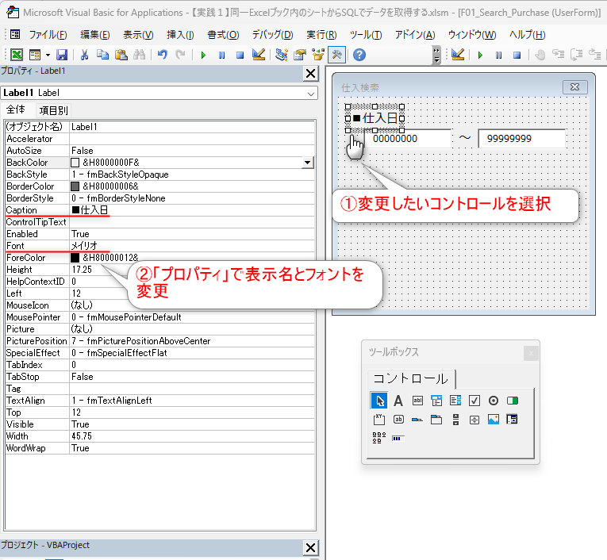Expand the Insert UserForm dropdown arrow

pos(48,55)
